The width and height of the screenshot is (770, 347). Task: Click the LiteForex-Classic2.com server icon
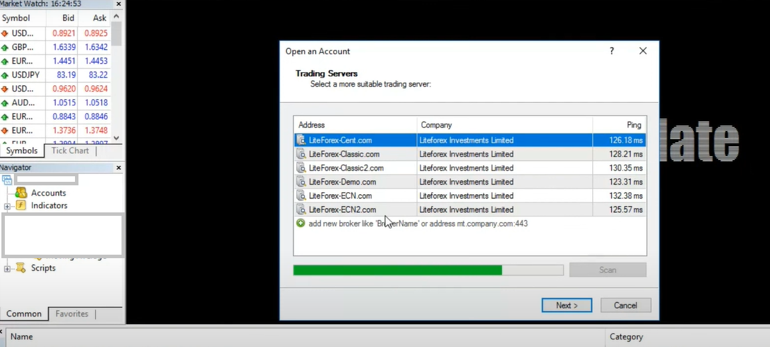pyautogui.click(x=301, y=168)
